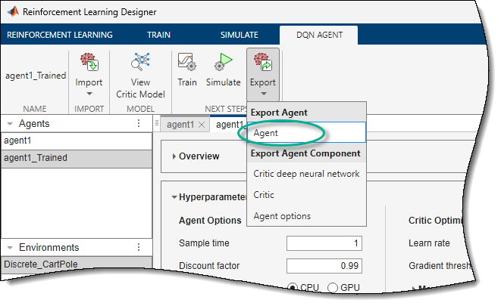Image resolution: width=501 pixels, height=306 pixels.
Task: Click the Sample time input field
Action: click(324, 243)
